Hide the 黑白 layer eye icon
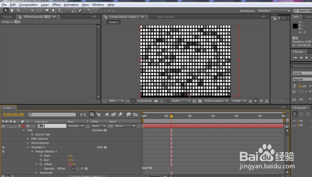The image size is (312, 177). pyautogui.click(x=3, y=126)
